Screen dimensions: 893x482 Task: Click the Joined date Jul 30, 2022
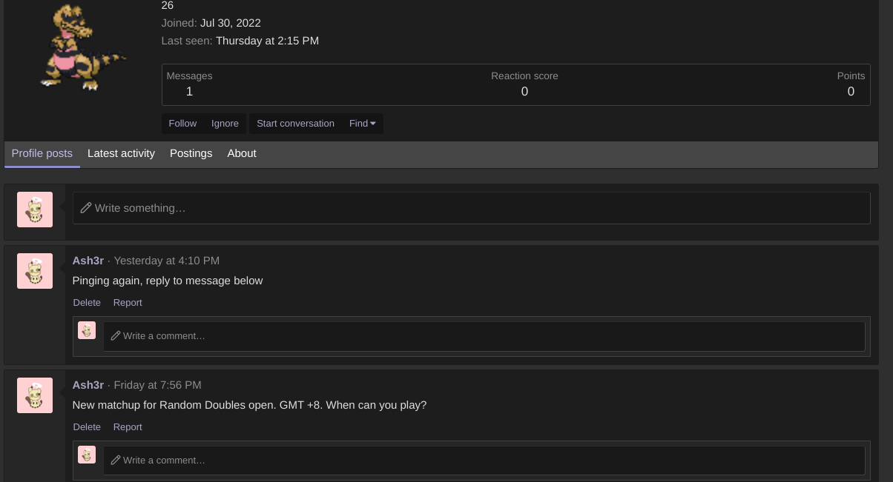click(x=231, y=23)
